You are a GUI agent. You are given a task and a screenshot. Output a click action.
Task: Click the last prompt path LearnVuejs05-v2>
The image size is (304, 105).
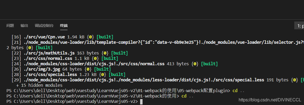(x=72, y=102)
